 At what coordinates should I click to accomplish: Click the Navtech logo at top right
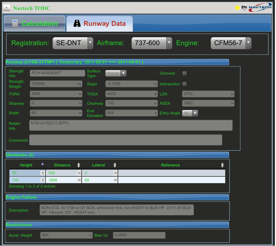tap(260, 8)
